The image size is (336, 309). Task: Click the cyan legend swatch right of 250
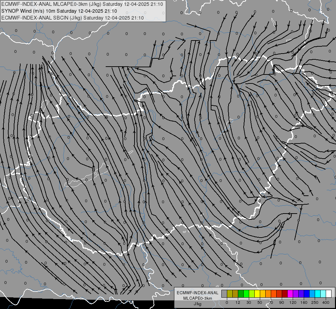click(318, 294)
